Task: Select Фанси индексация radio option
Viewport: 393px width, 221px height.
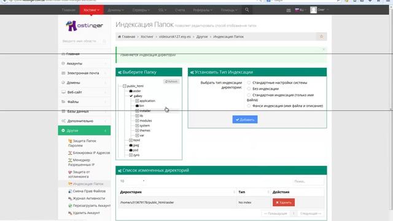Action: coord(249,106)
